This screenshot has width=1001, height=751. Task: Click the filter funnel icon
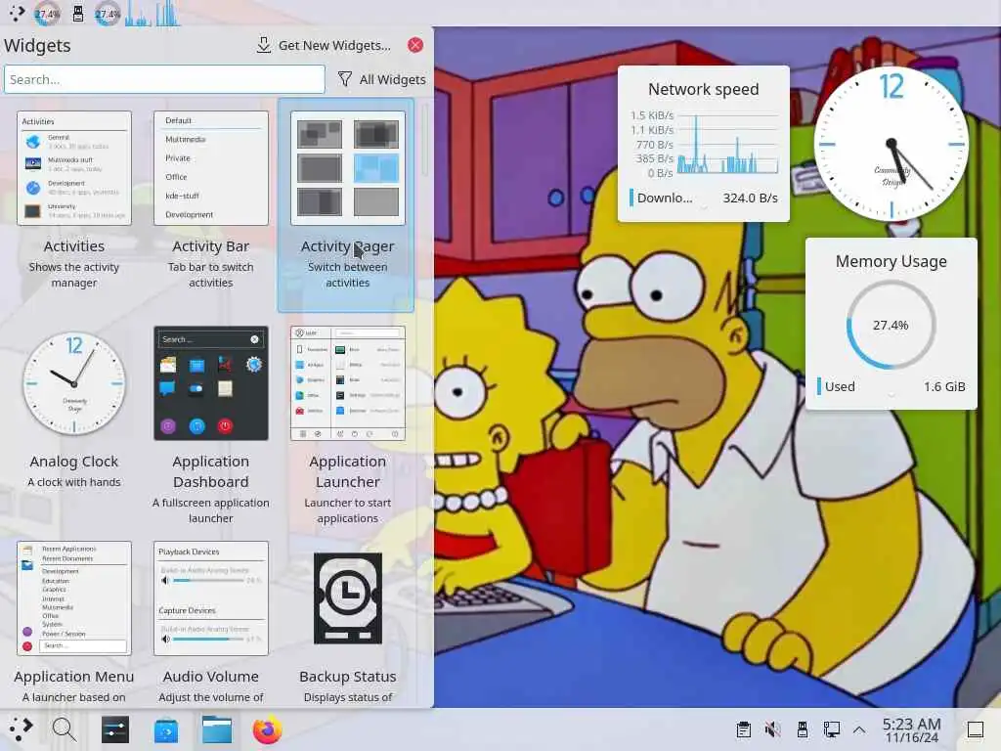click(345, 79)
